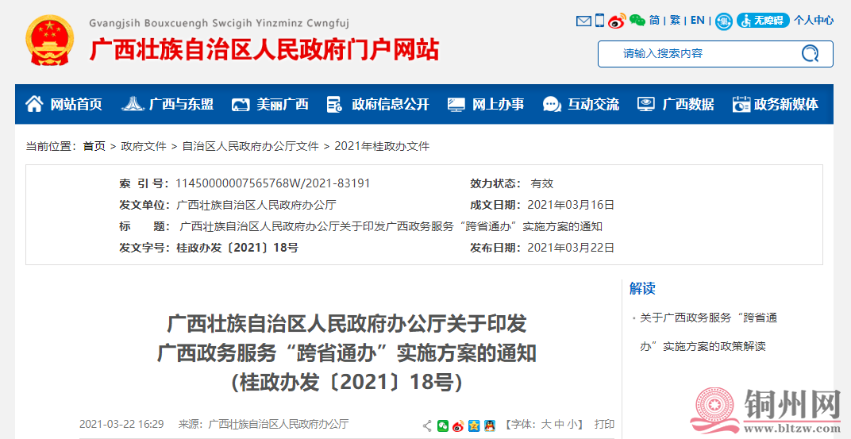The image size is (851, 439).
Task: Share article to QQ via penguin icon
Action: [490, 426]
